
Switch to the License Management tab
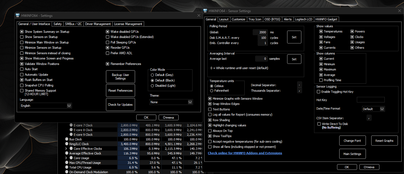[x=128, y=24]
